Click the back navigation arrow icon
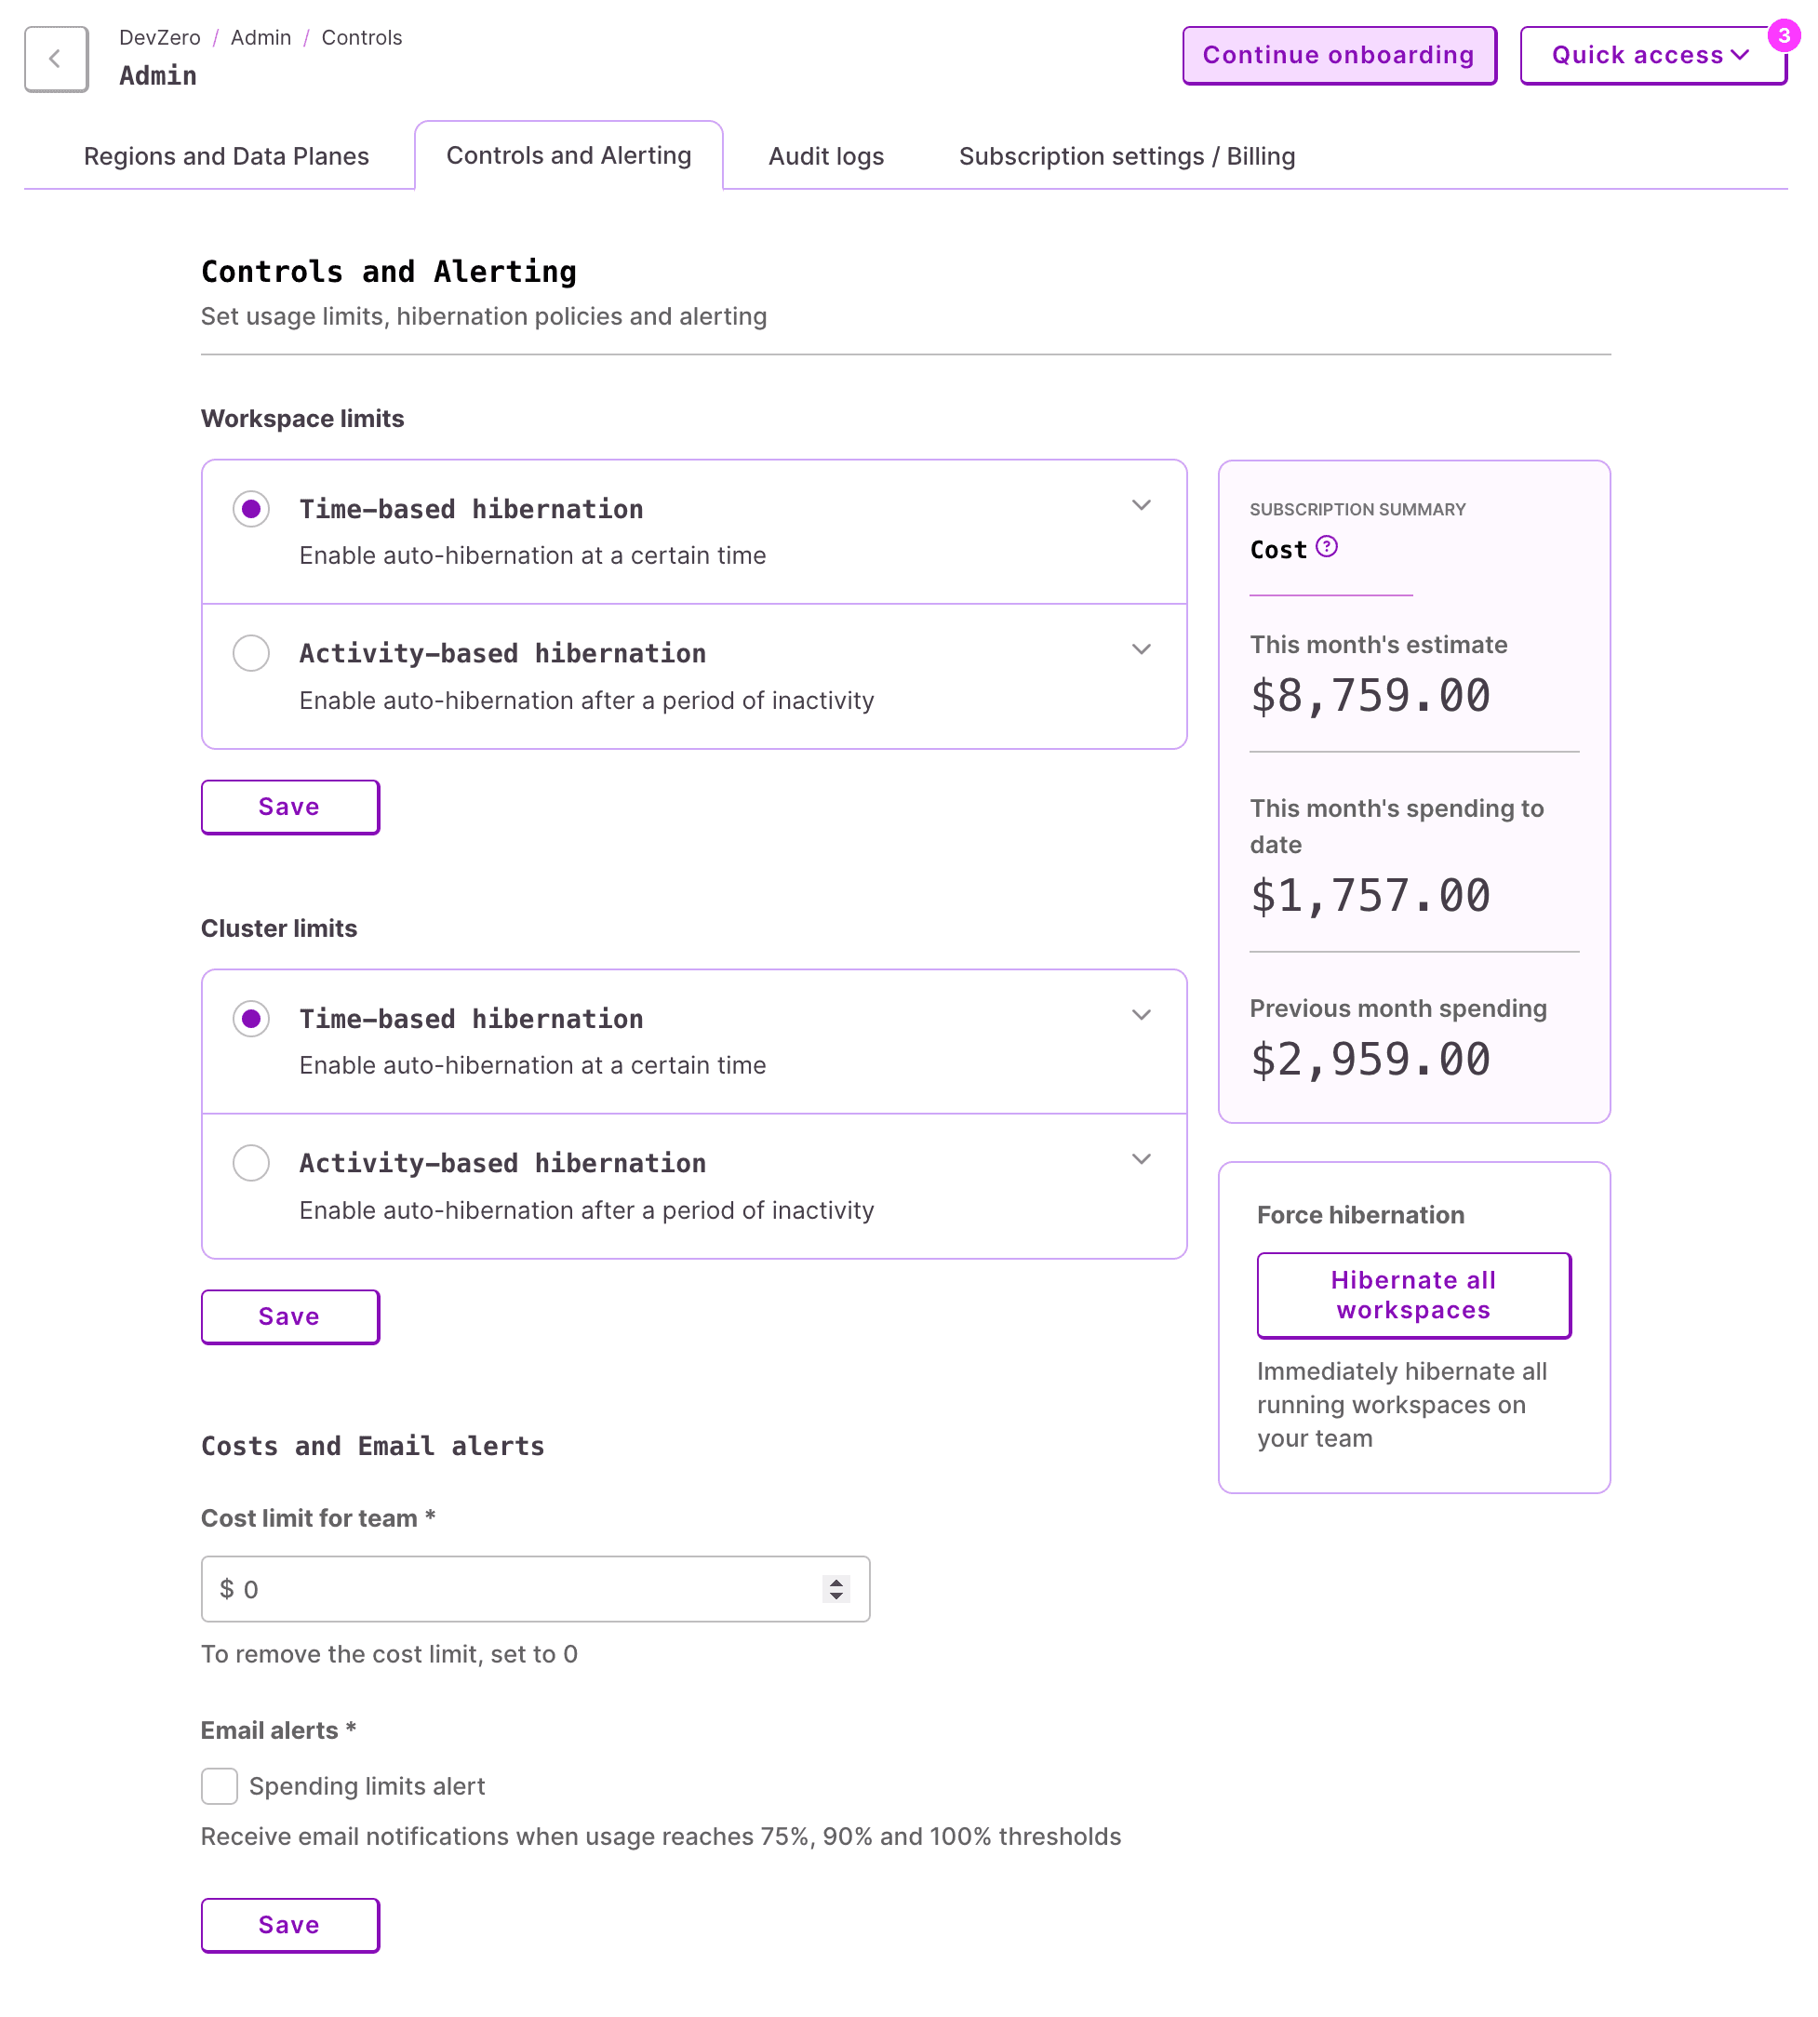This screenshot has width=1818, height=2017. point(54,58)
